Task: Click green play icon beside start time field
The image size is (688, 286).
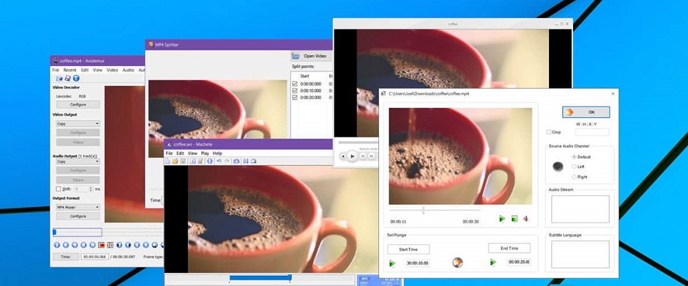Action: 392,263
